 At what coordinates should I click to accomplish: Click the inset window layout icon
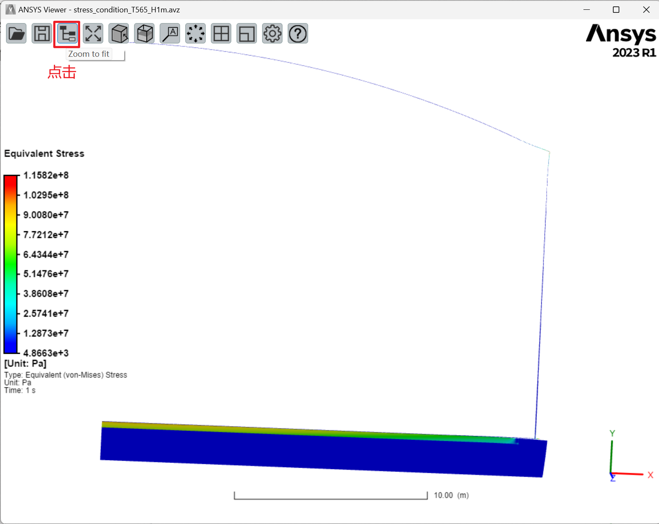point(247,34)
